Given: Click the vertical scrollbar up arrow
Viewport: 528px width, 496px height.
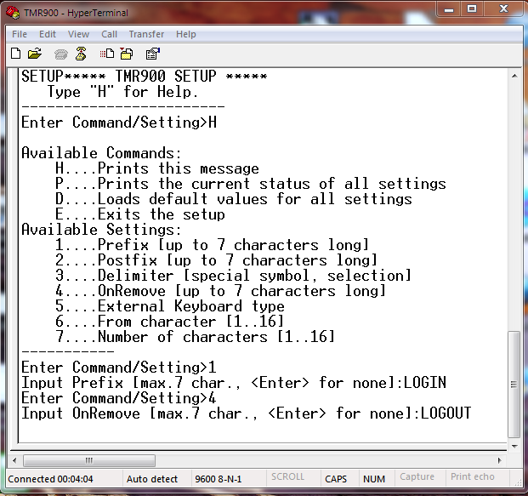Looking at the screenshot, I should click(x=514, y=77).
